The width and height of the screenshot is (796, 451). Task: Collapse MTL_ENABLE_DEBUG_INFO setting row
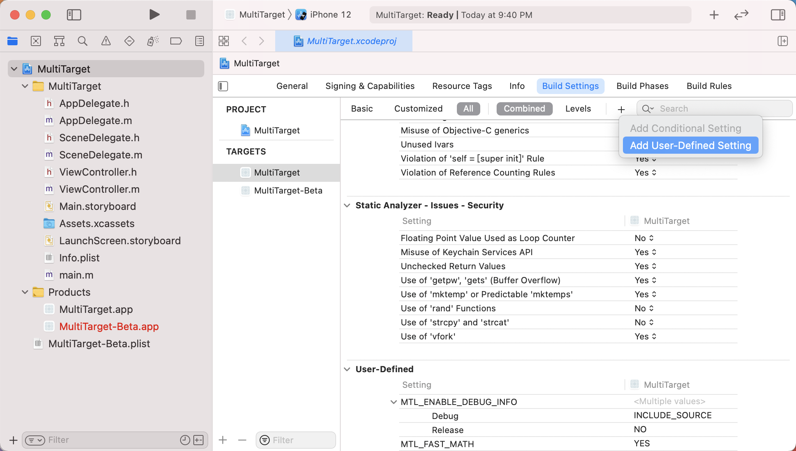pos(393,402)
